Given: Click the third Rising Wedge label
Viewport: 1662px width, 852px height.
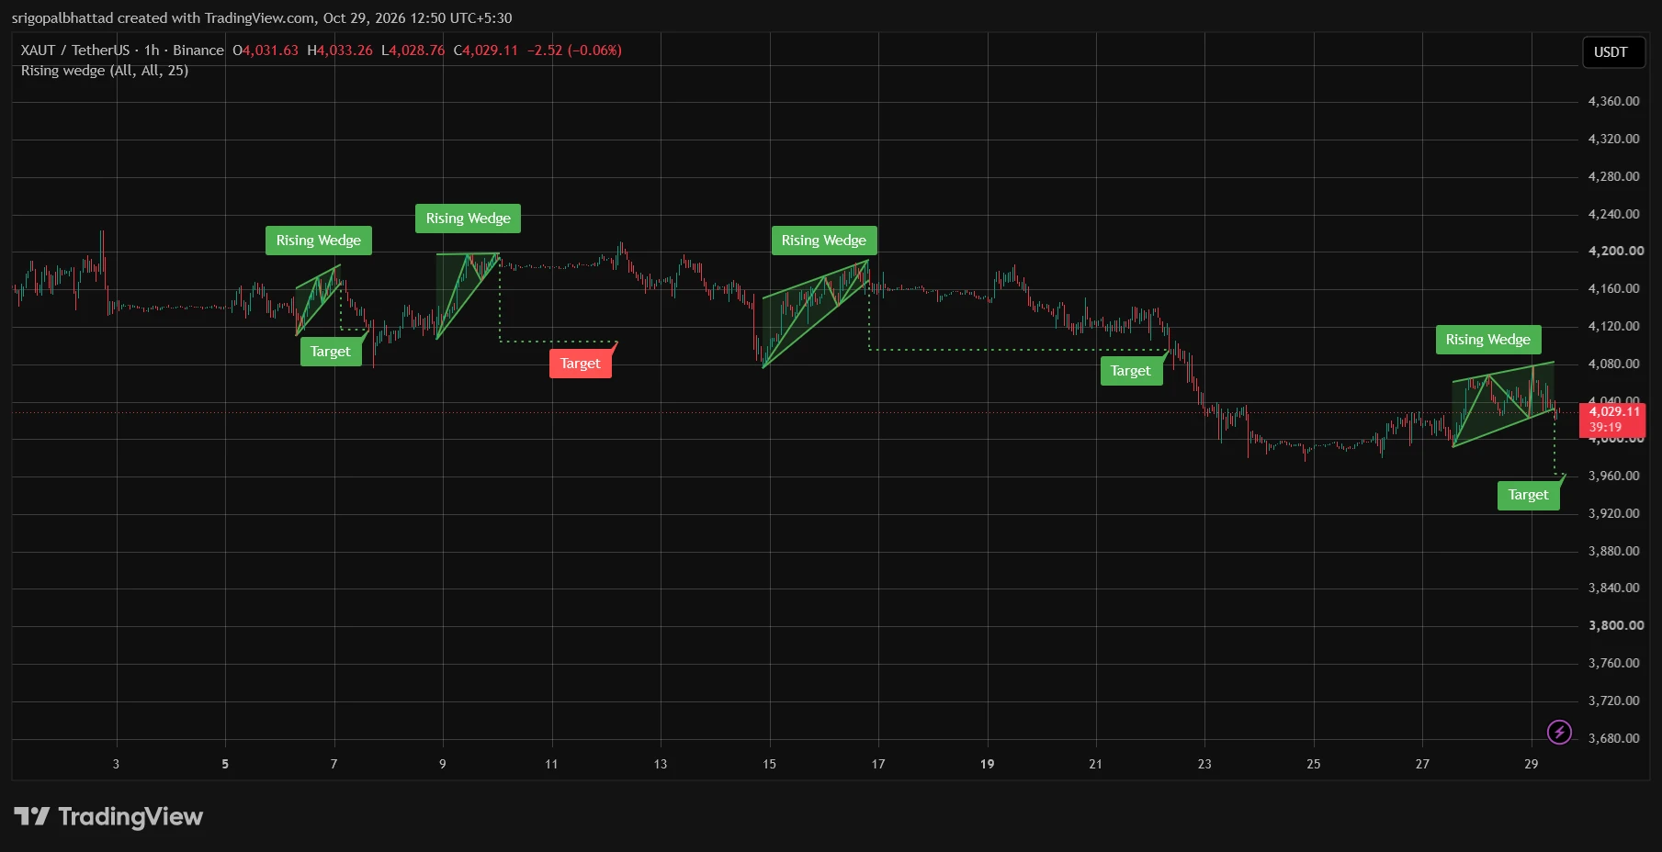Looking at the screenshot, I should tap(824, 241).
